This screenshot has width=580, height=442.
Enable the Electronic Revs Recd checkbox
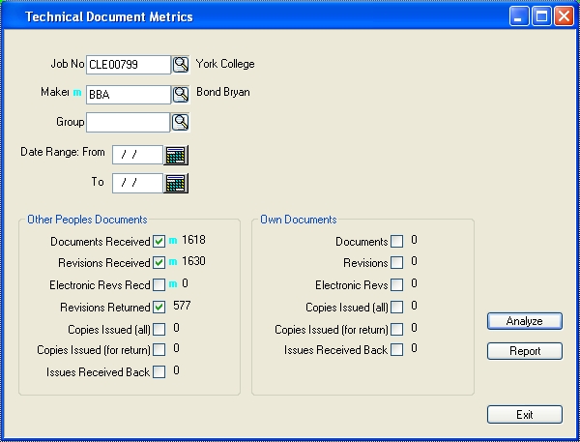pos(159,284)
